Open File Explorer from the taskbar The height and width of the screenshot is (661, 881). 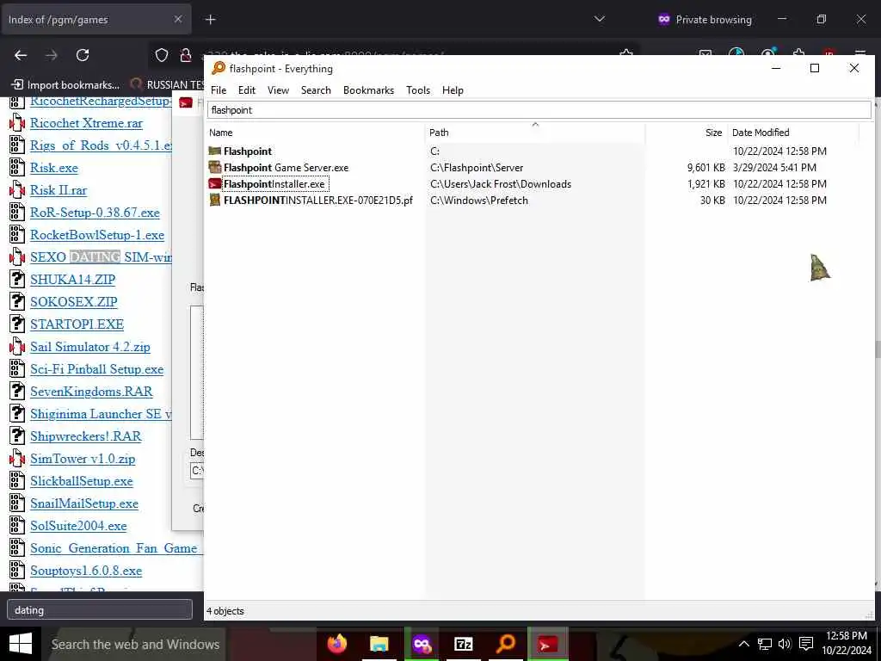coord(379,644)
